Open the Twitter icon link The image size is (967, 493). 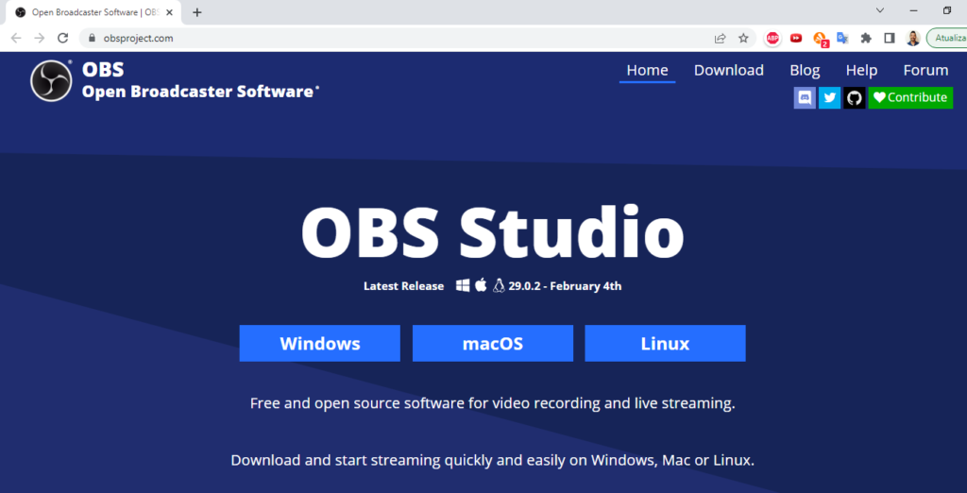click(x=829, y=97)
